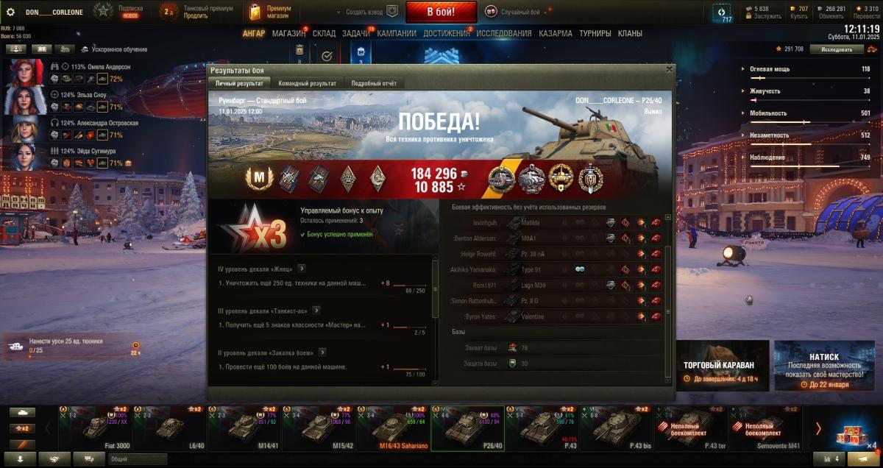Toggle the Ускоренное обучение crew training option
883x468 pixels.
85,49
